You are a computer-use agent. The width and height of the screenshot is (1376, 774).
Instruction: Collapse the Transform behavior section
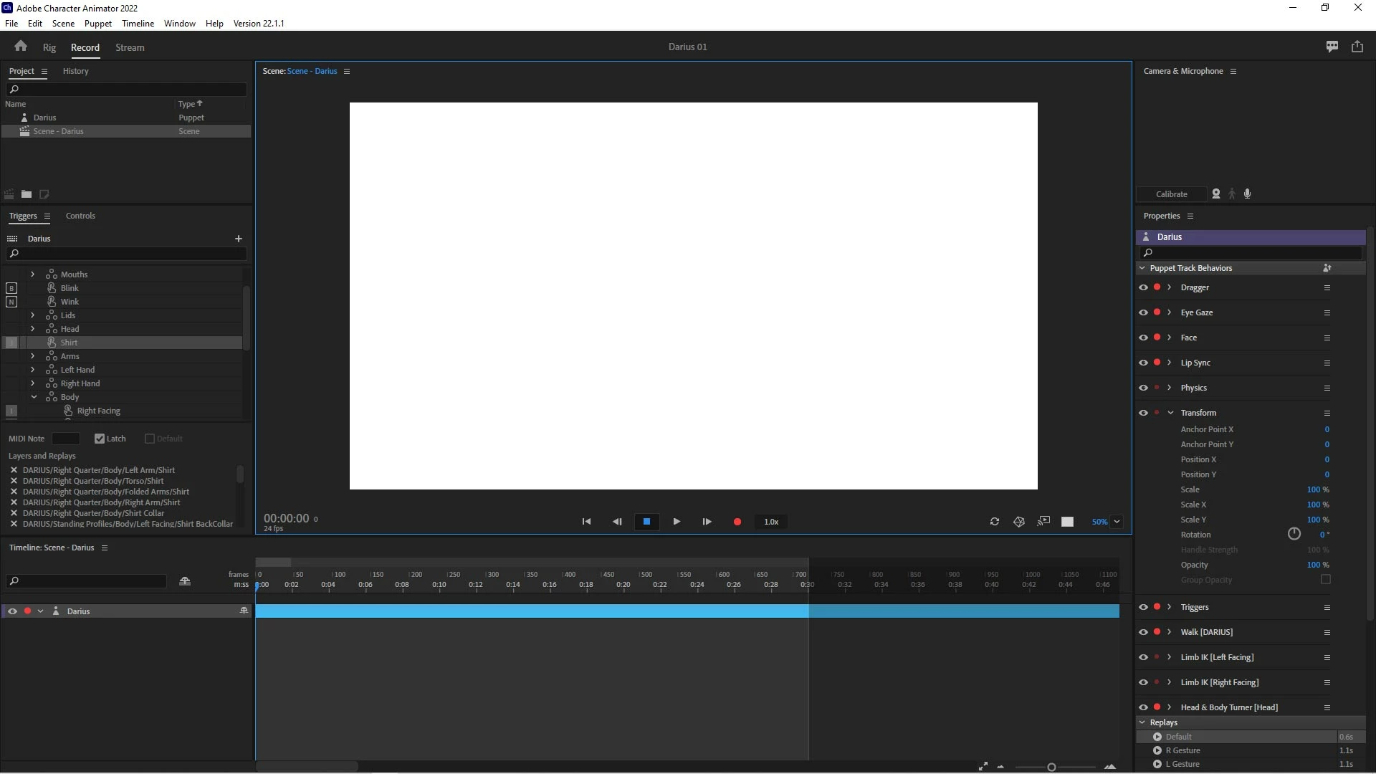click(1170, 413)
